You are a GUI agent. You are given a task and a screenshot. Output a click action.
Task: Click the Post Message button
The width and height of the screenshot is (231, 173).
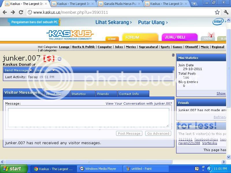pyautogui.click(x=129, y=133)
